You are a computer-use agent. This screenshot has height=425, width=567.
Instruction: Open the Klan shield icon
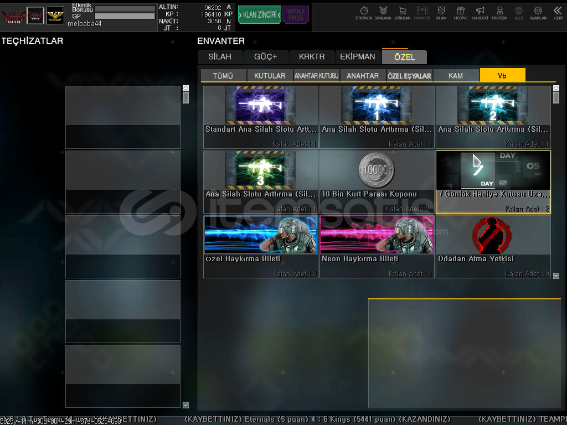tap(441, 13)
